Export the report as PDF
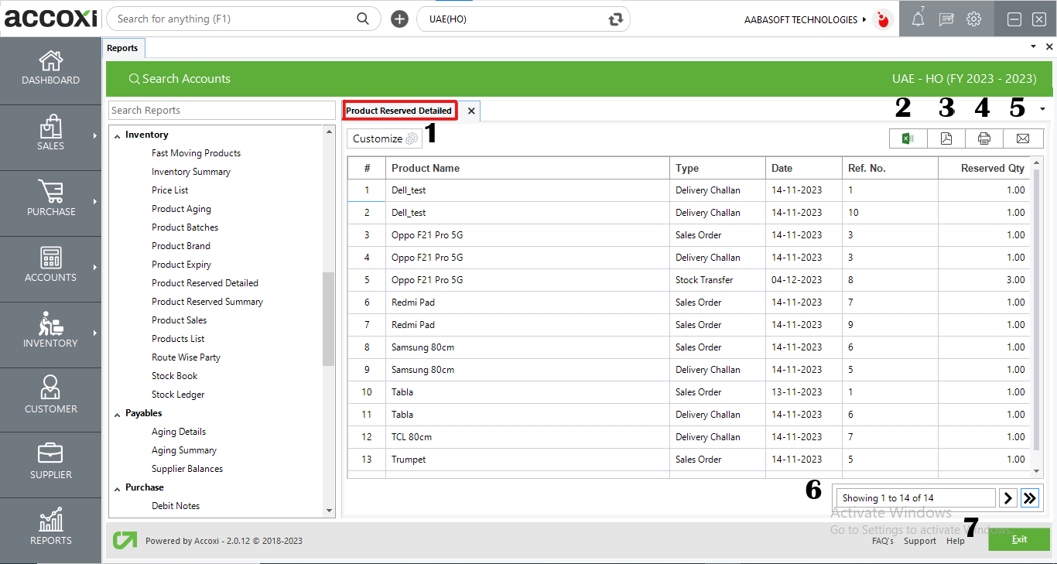The image size is (1057, 564). 946,138
